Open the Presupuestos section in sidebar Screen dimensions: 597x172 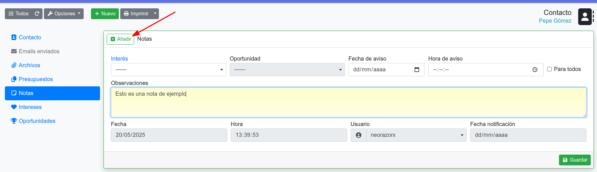(36, 79)
